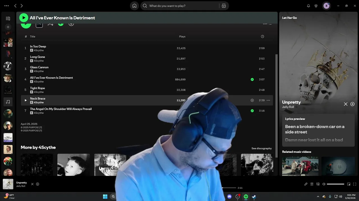
Task: Open the Home page via house icon
Action: click(x=134, y=6)
